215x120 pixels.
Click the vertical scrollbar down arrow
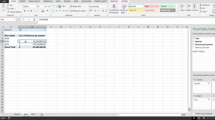pyautogui.click(x=189, y=112)
